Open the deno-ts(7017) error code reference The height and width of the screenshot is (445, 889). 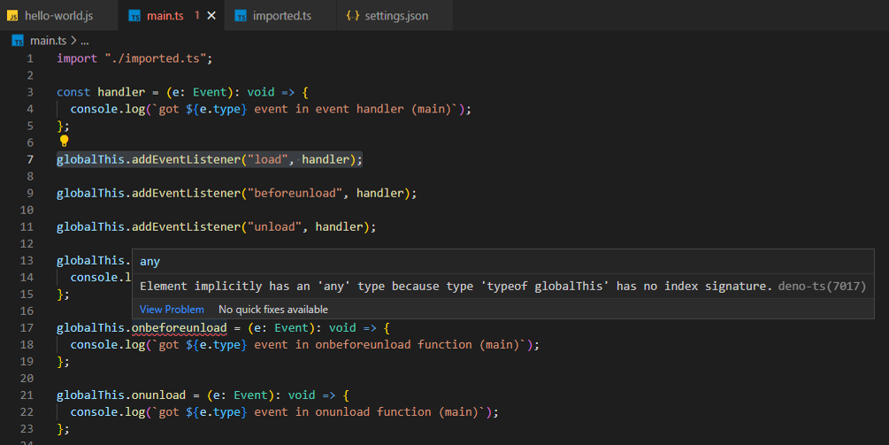tap(821, 287)
